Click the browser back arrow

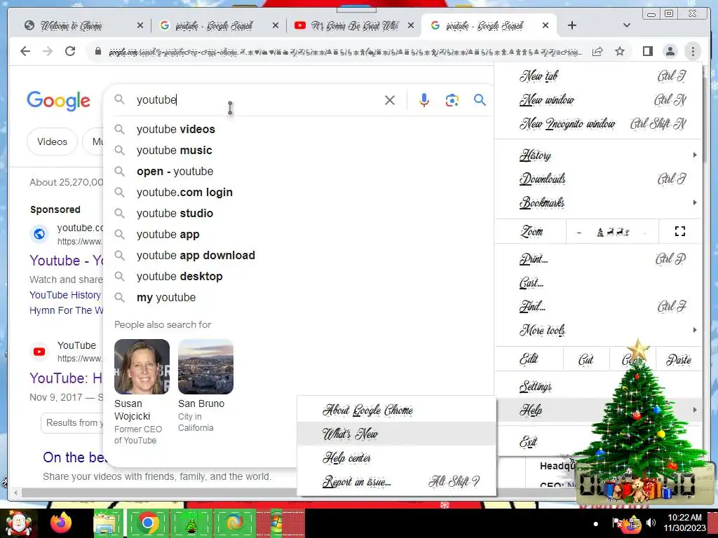click(x=25, y=51)
